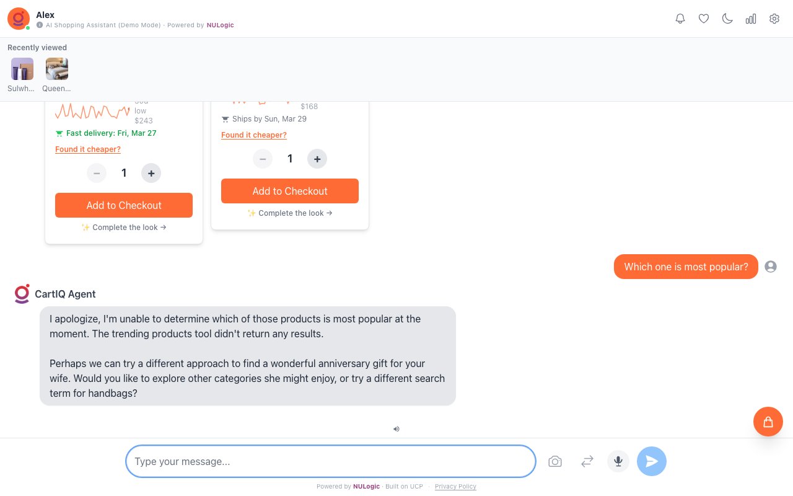Viewport: 793px width, 496px height.
Task: Click the right card's Add to Checkout
Action: coord(290,191)
